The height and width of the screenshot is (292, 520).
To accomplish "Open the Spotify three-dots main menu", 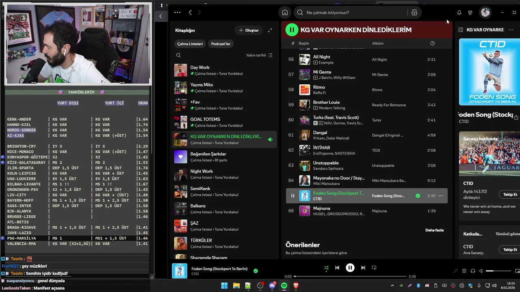I will click(x=177, y=13).
